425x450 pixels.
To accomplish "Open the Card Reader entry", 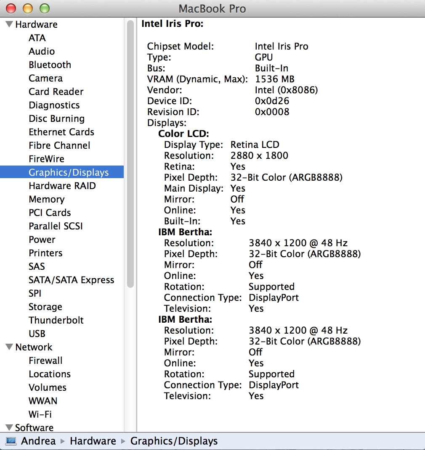I will pos(56,92).
